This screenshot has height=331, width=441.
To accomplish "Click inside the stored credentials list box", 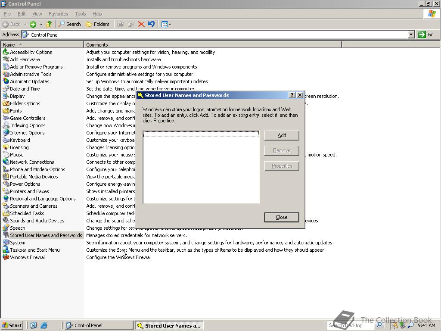I will coord(201,167).
